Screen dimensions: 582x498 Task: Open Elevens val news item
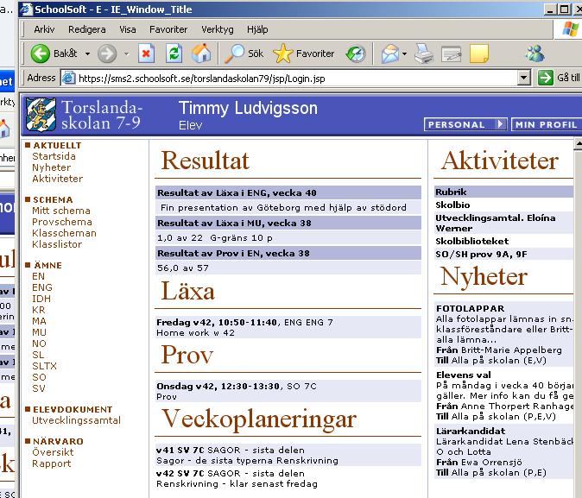[x=463, y=375]
